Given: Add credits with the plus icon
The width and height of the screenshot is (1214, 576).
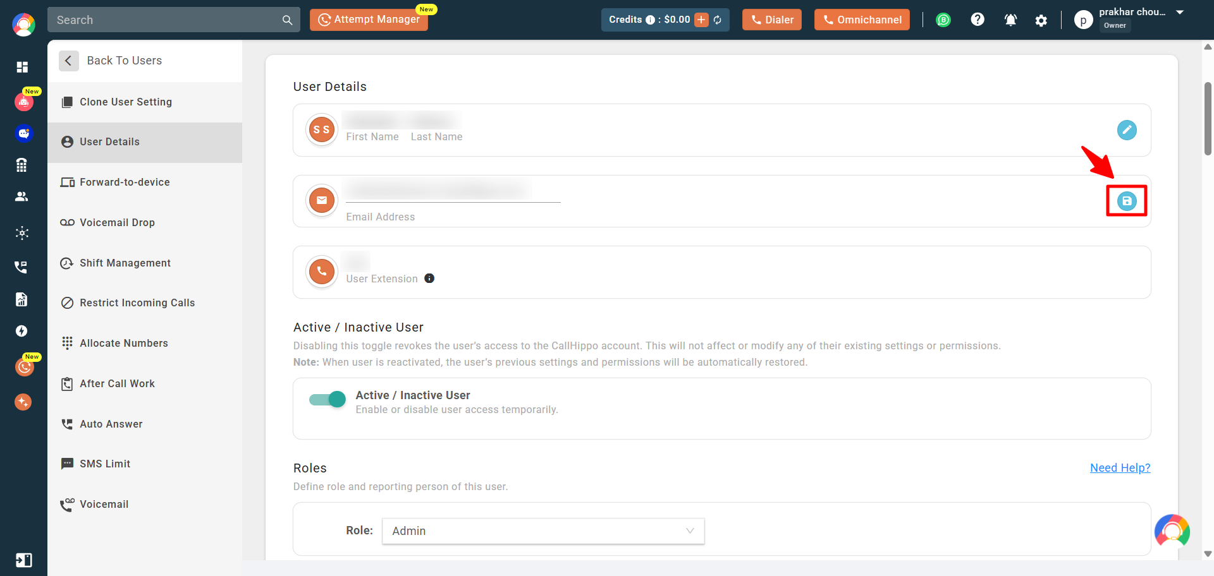Looking at the screenshot, I should coord(701,20).
